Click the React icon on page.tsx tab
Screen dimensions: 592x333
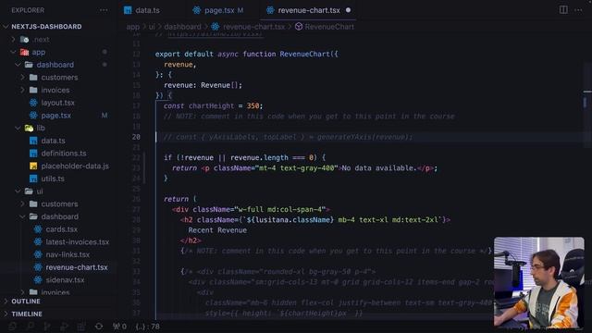(x=197, y=10)
